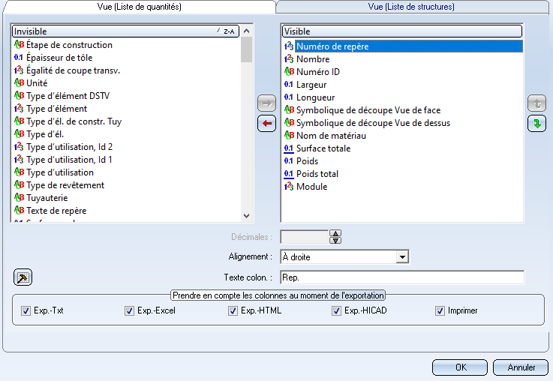Click the OK button
Screen dimensions: 553x381
click(x=460, y=367)
